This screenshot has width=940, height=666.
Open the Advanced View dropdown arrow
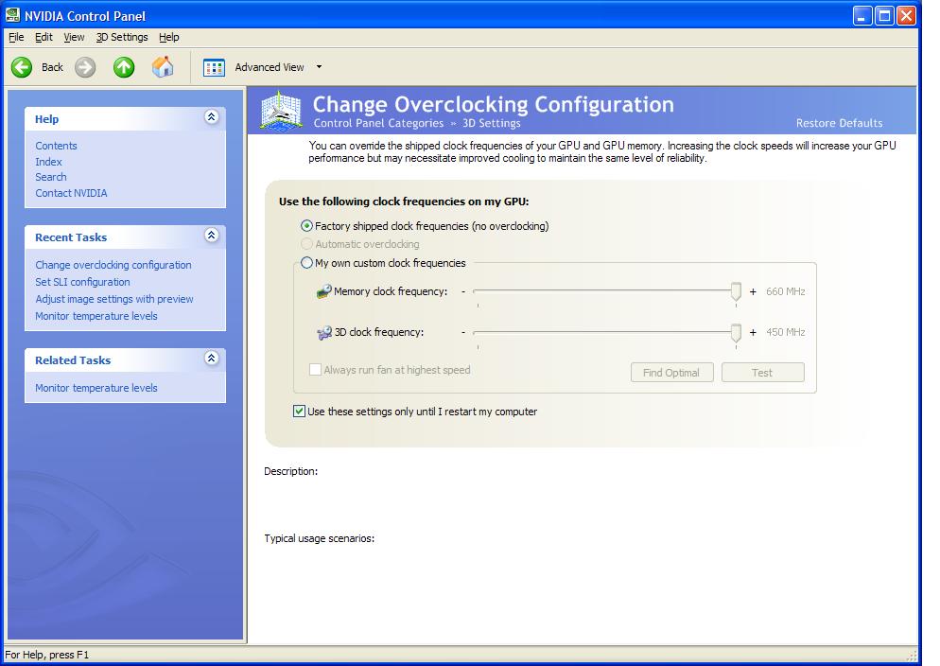coord(319,67)
